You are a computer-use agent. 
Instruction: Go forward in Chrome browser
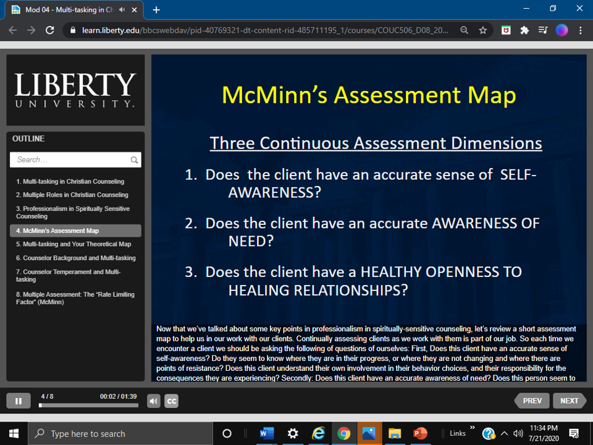(x=31, y=30)
